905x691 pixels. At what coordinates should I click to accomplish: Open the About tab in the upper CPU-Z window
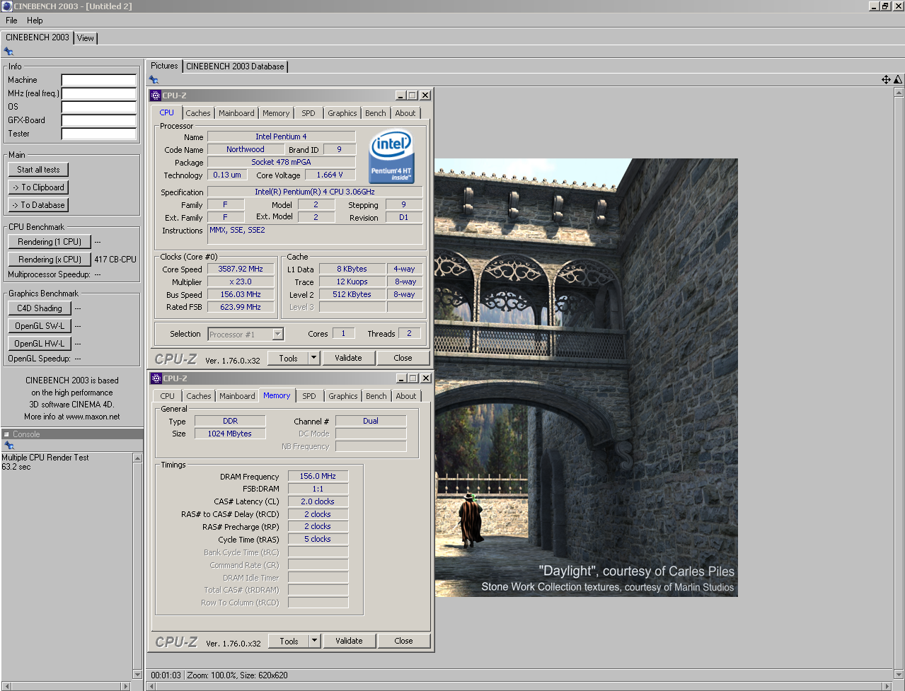point(405,113)
